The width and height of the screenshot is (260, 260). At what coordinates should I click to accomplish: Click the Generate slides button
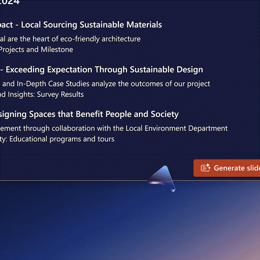(227, 168)
